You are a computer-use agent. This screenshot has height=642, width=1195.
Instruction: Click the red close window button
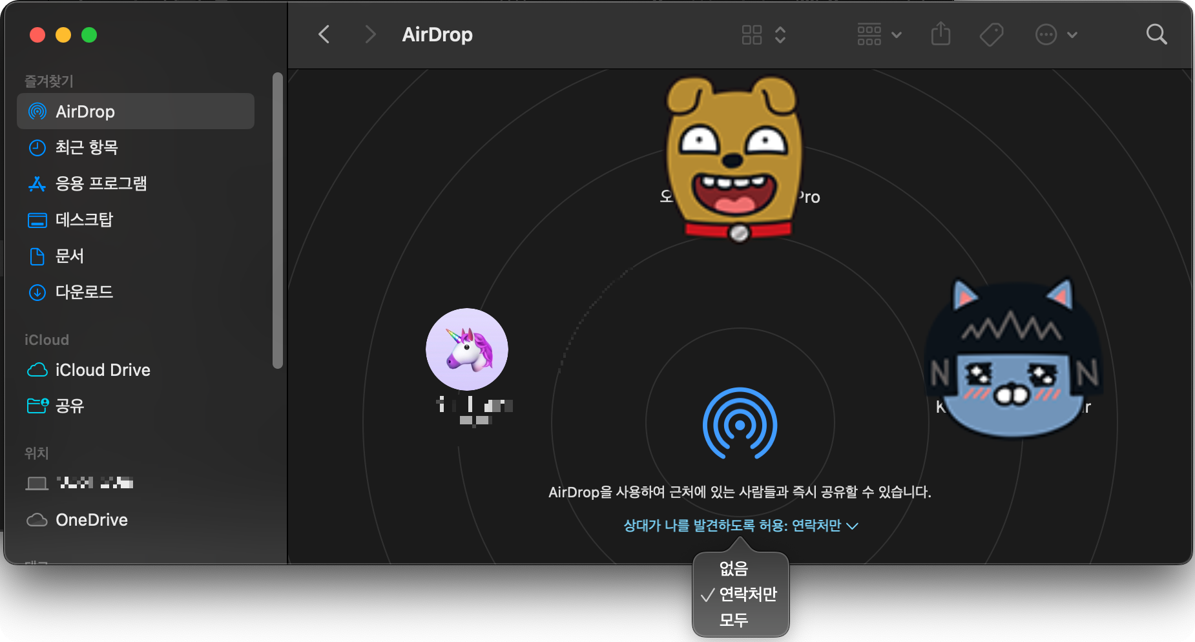(37, 35)
